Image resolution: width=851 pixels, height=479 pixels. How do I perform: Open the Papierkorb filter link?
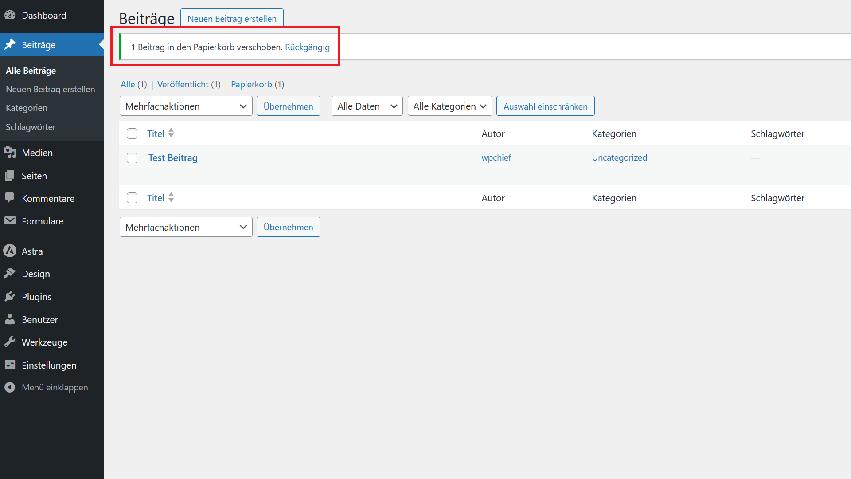tap(251, 84)
